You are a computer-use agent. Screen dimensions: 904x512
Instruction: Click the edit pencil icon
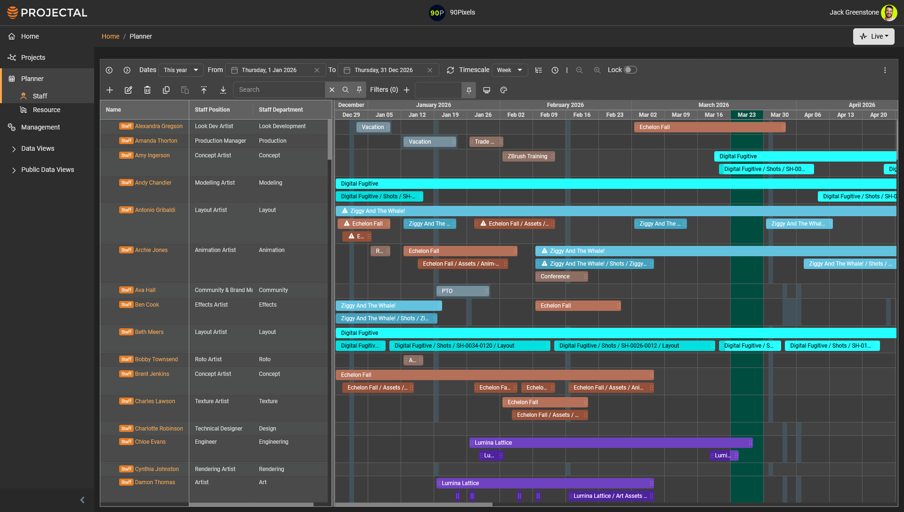tap(128, 90)
